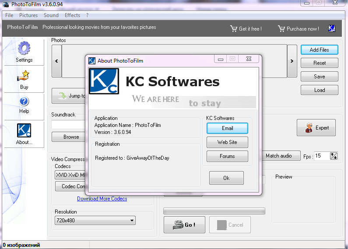Viewport: 348px width, 249px height.
Task: Click Ok in About dialog
Action: click(226, 178)
